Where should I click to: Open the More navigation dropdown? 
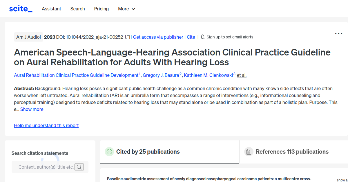[126, 9]
